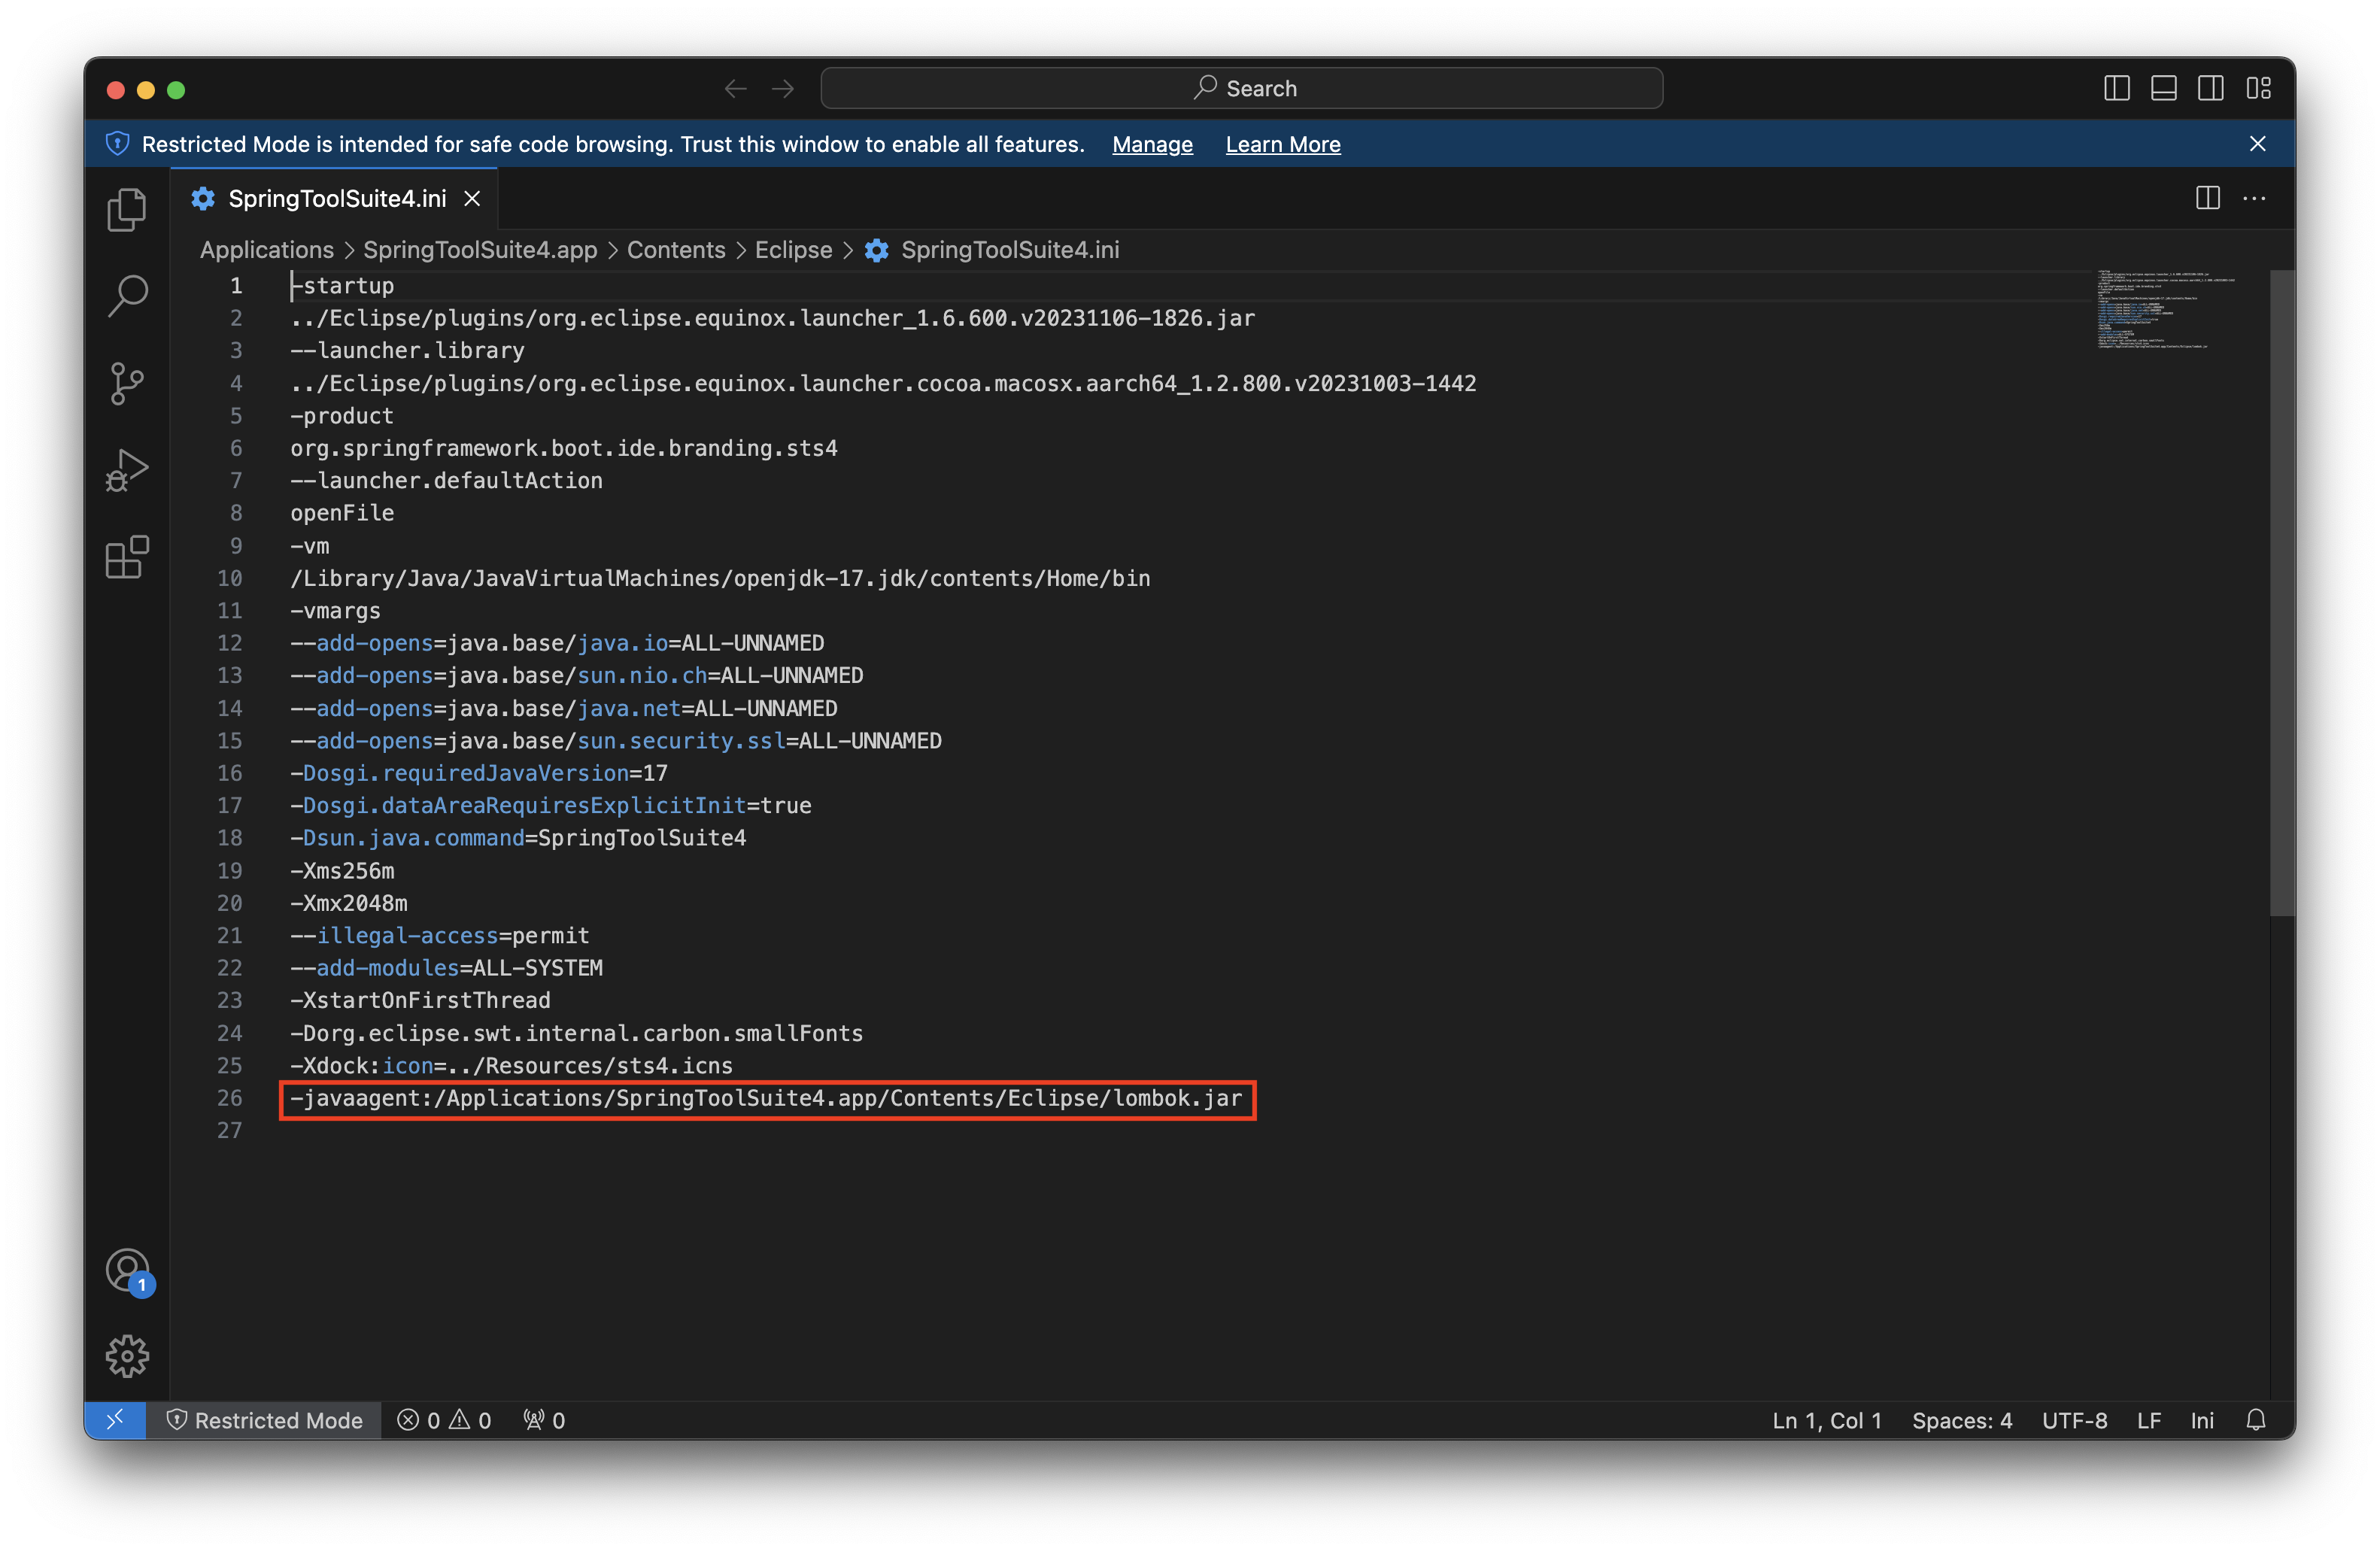The image size is (2380, 1551).
Task: Open the Accounts menu icon
Action: (127, 1270)
